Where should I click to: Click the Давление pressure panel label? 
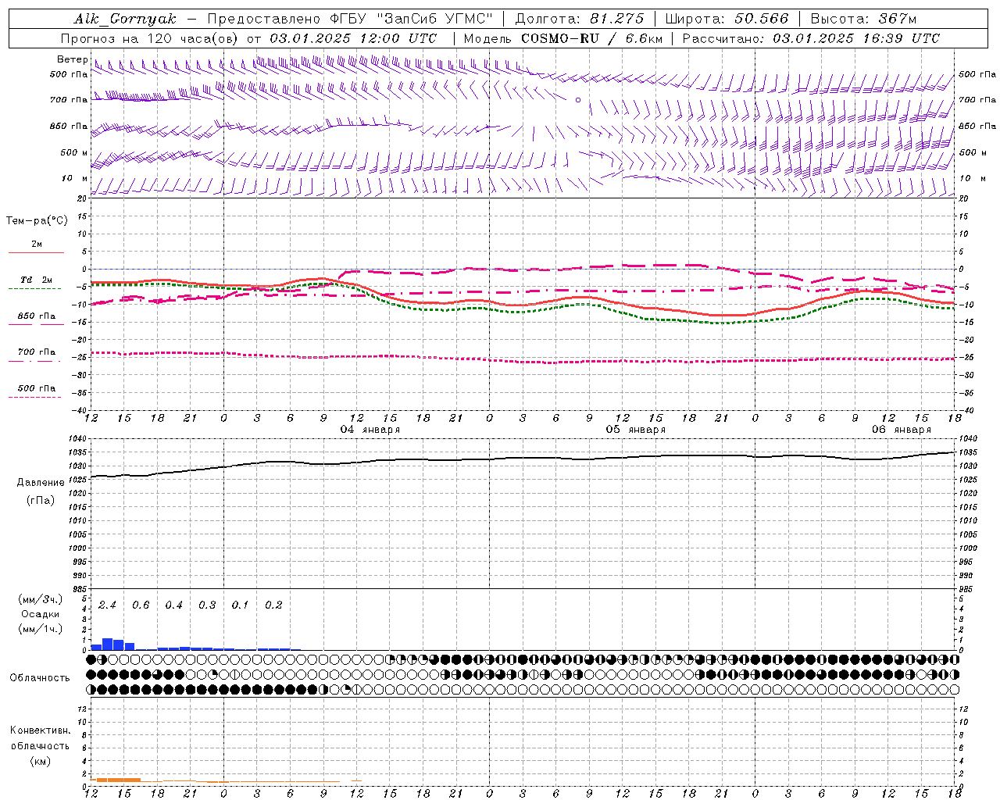41,483
